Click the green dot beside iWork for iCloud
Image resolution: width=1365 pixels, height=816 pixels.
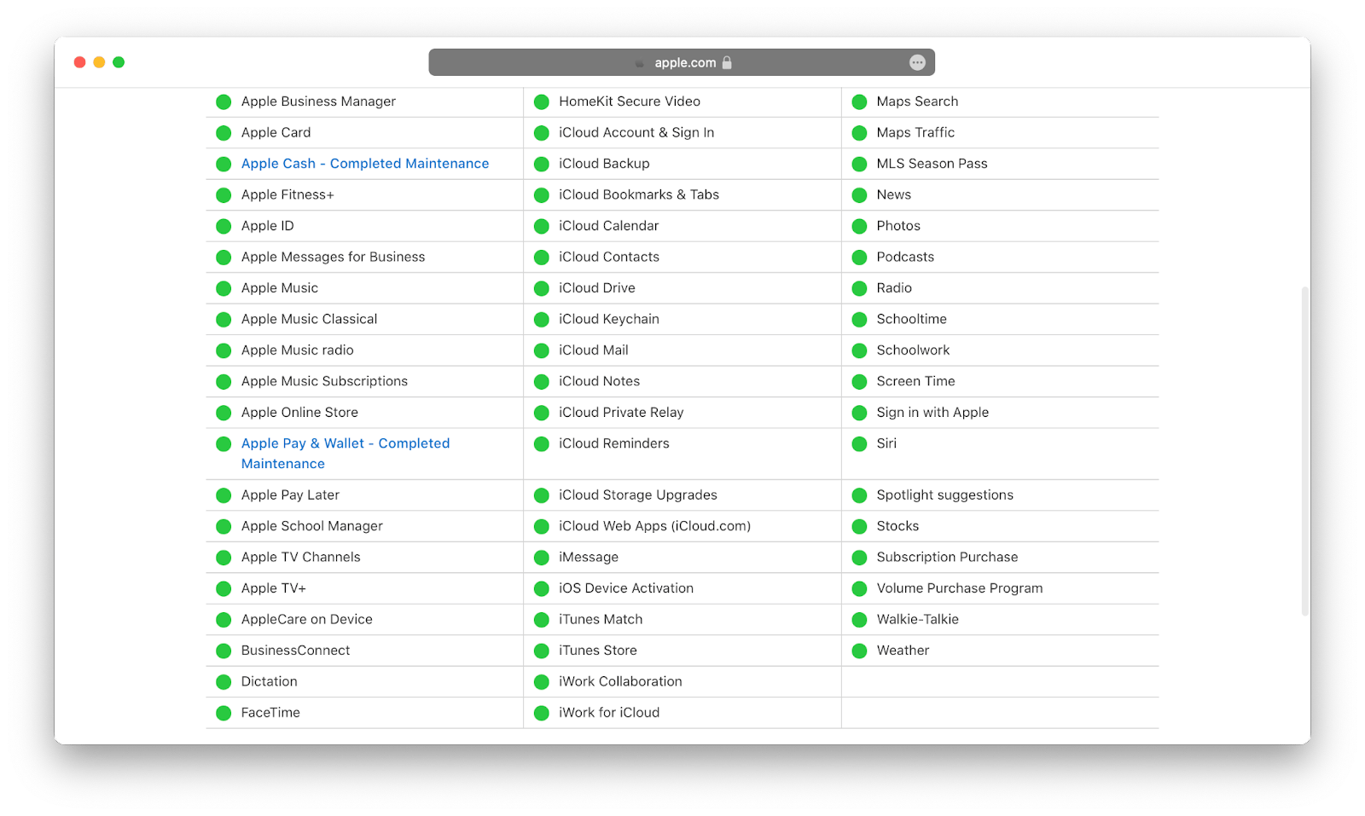coord(541,713)
